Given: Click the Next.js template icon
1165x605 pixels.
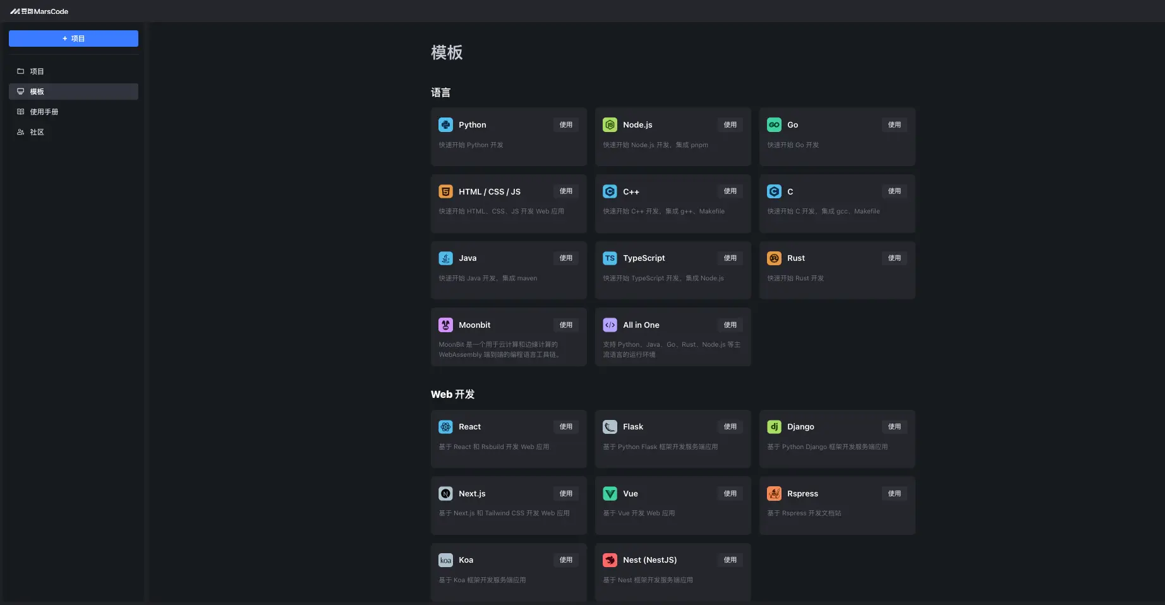Looking at the screenshot, I should (x=445, y=494).
